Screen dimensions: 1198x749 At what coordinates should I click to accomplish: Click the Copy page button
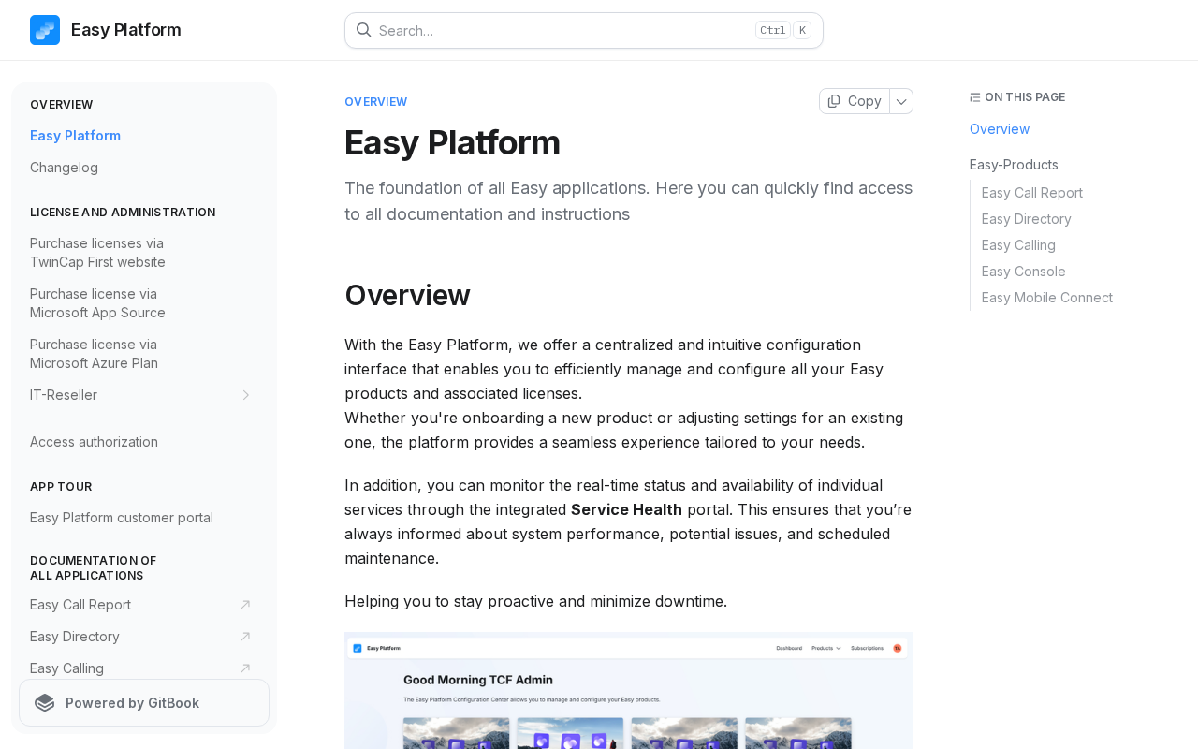[x=855, y=101]
